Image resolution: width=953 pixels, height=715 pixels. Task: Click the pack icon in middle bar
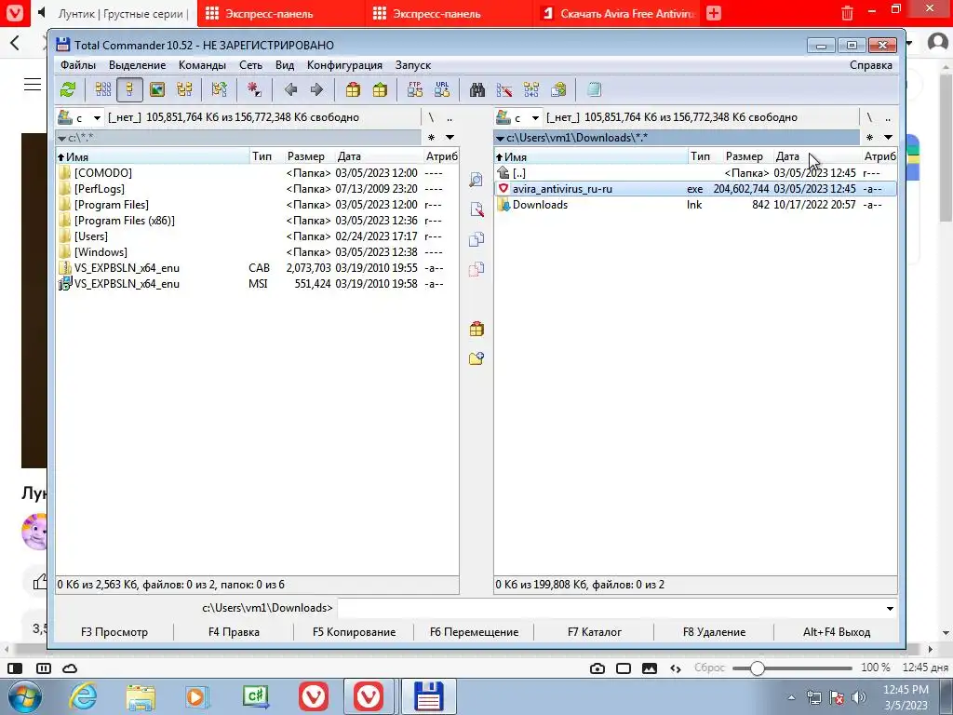pyautogui.click(x=476, y=329)
